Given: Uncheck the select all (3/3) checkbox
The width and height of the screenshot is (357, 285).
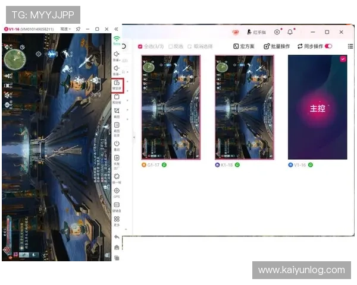Looking at the screenshot, I should [x=140, y=46].
